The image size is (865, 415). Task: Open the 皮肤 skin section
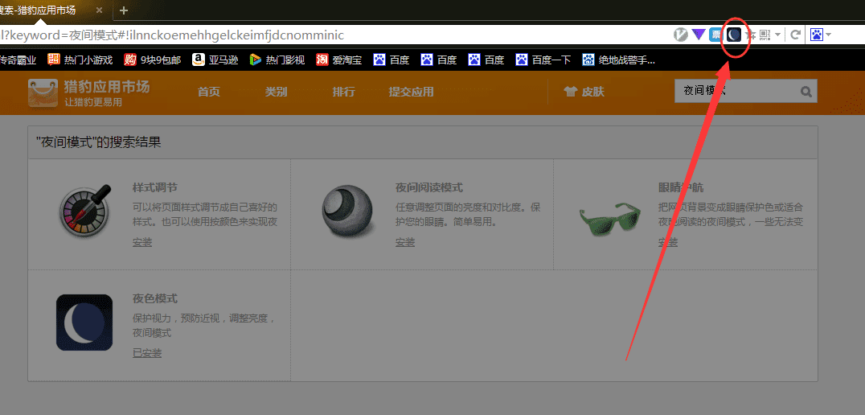(x=584, y=92)
